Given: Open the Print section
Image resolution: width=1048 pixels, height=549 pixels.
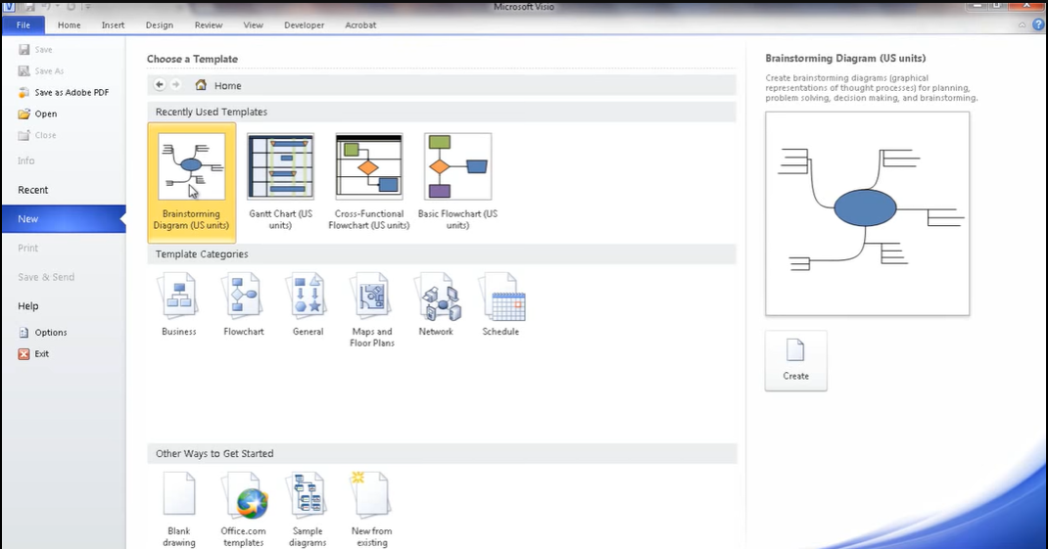Looking at the screenshot, I should 28,248.
